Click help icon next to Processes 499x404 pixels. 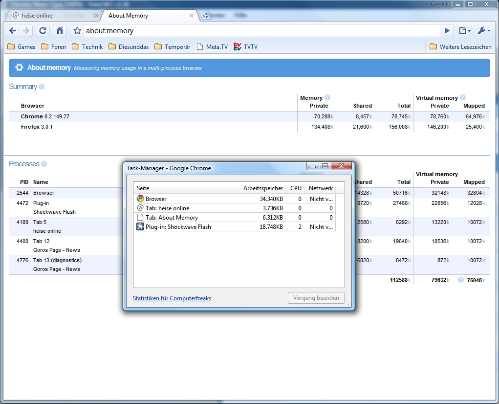44,164
